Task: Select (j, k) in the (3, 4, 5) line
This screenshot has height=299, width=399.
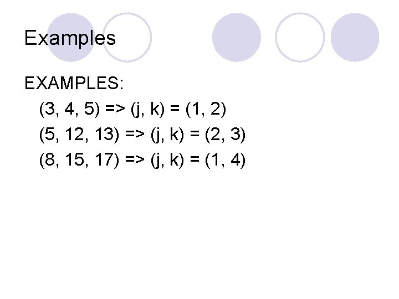Action: pos(148,109)
